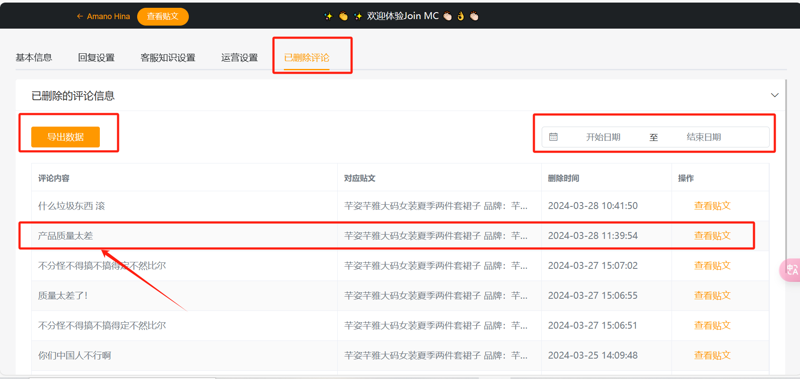Open the 客服知识设置 tab
Screen dimensions: 800x379
[x=168, y=58]
